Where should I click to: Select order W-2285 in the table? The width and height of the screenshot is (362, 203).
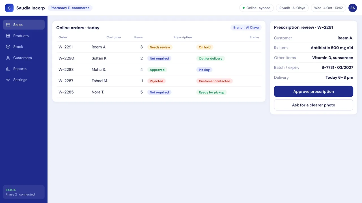tap(159, 92)
